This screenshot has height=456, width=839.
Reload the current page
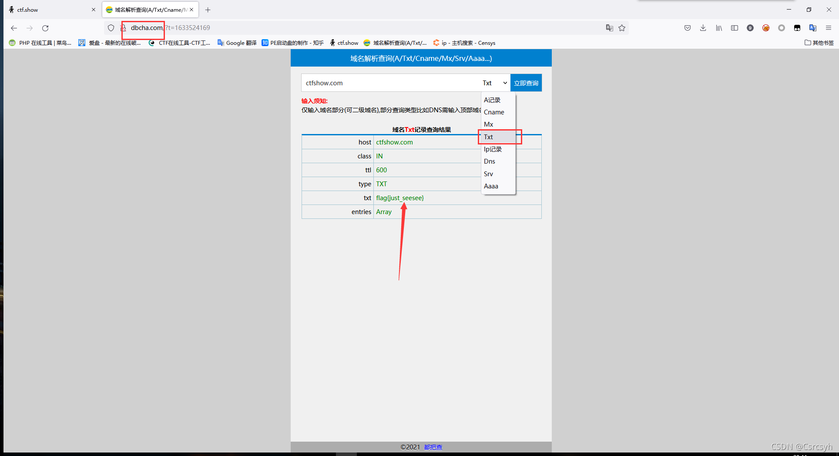coord(45,28)
